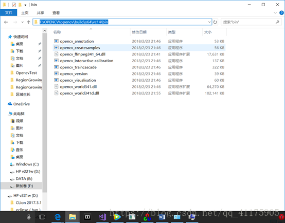Open Word from the taskbar
This screenshot has width=285, height=223.
tap(162, 217)
